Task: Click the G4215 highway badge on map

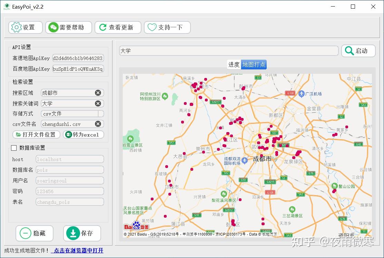Action: (x=270, y=182)
